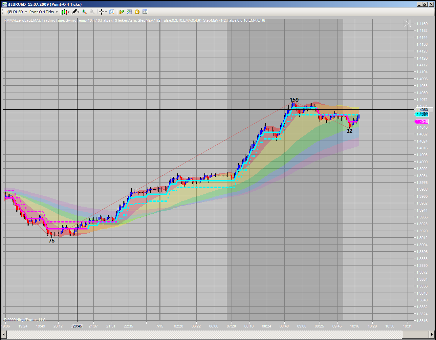The width and height of the screenshot is (436, 340).
Task: Minimize the $EURUSD chart window
Action: [x=420, y=4]
